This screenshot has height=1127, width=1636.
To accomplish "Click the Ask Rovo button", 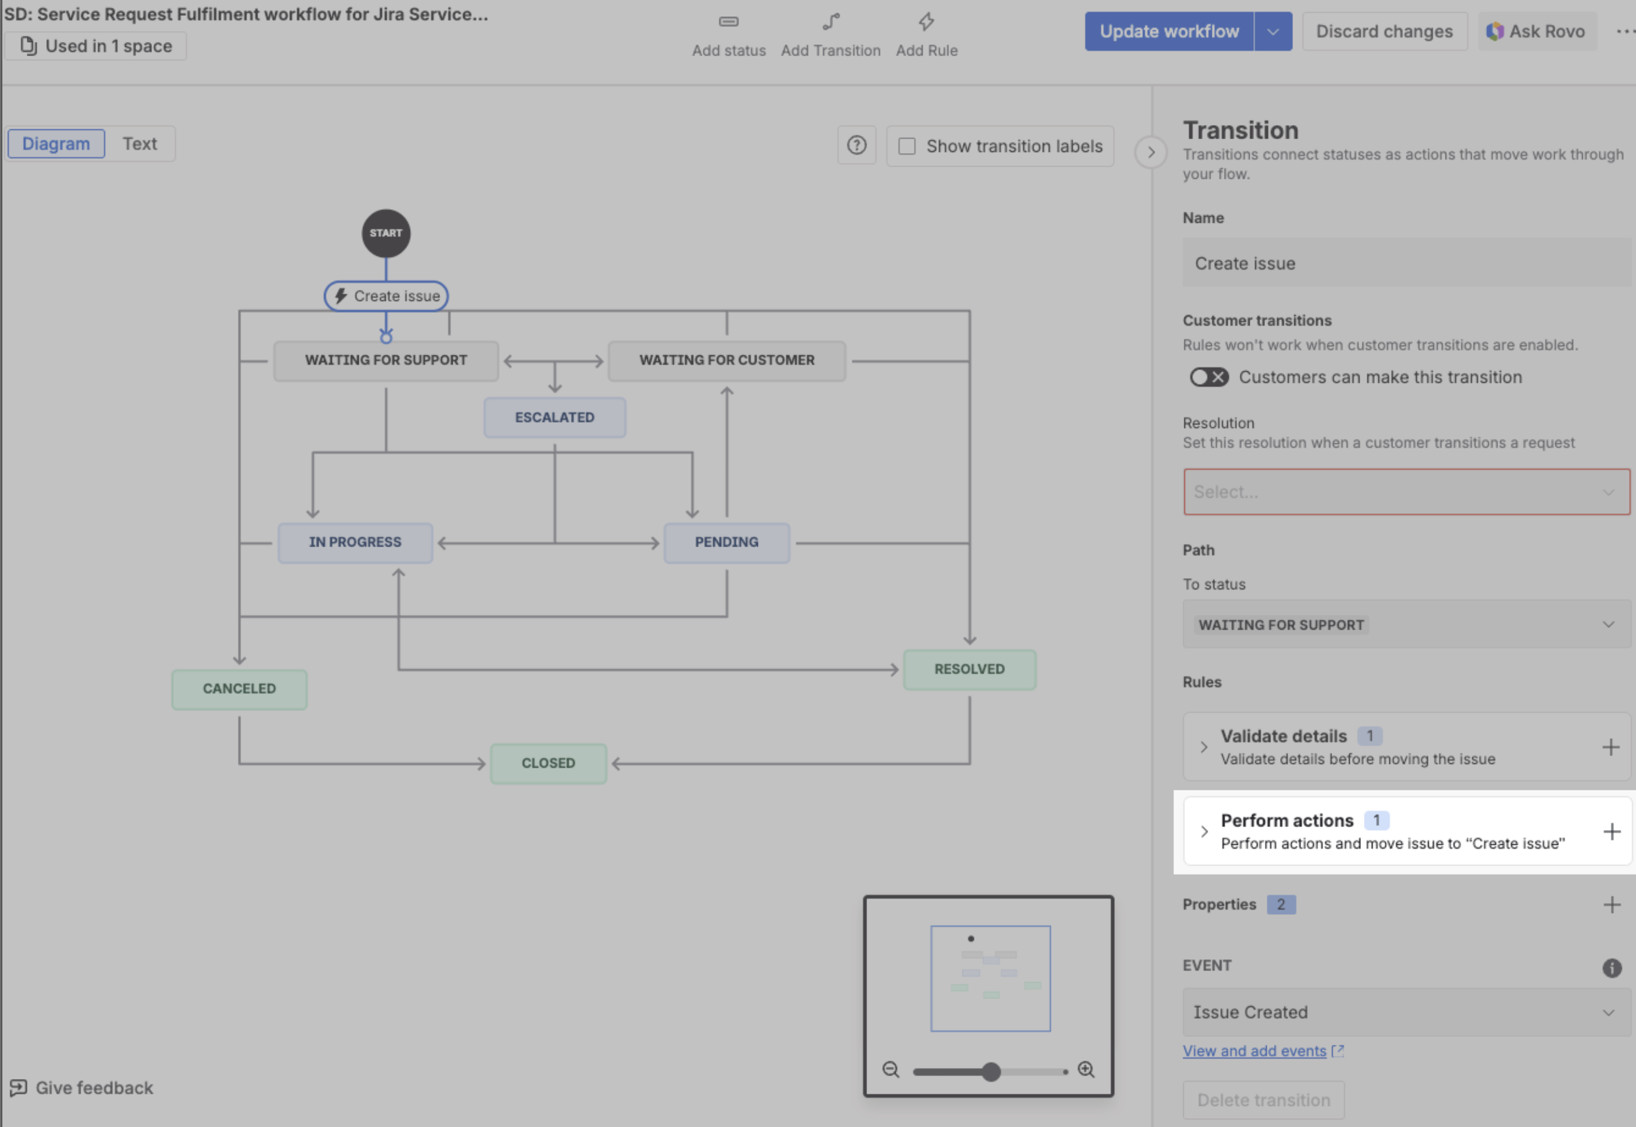I will point(1537,31).
